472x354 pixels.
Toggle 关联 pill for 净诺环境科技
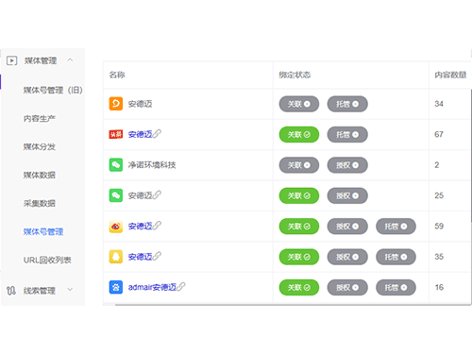(299, 165)
